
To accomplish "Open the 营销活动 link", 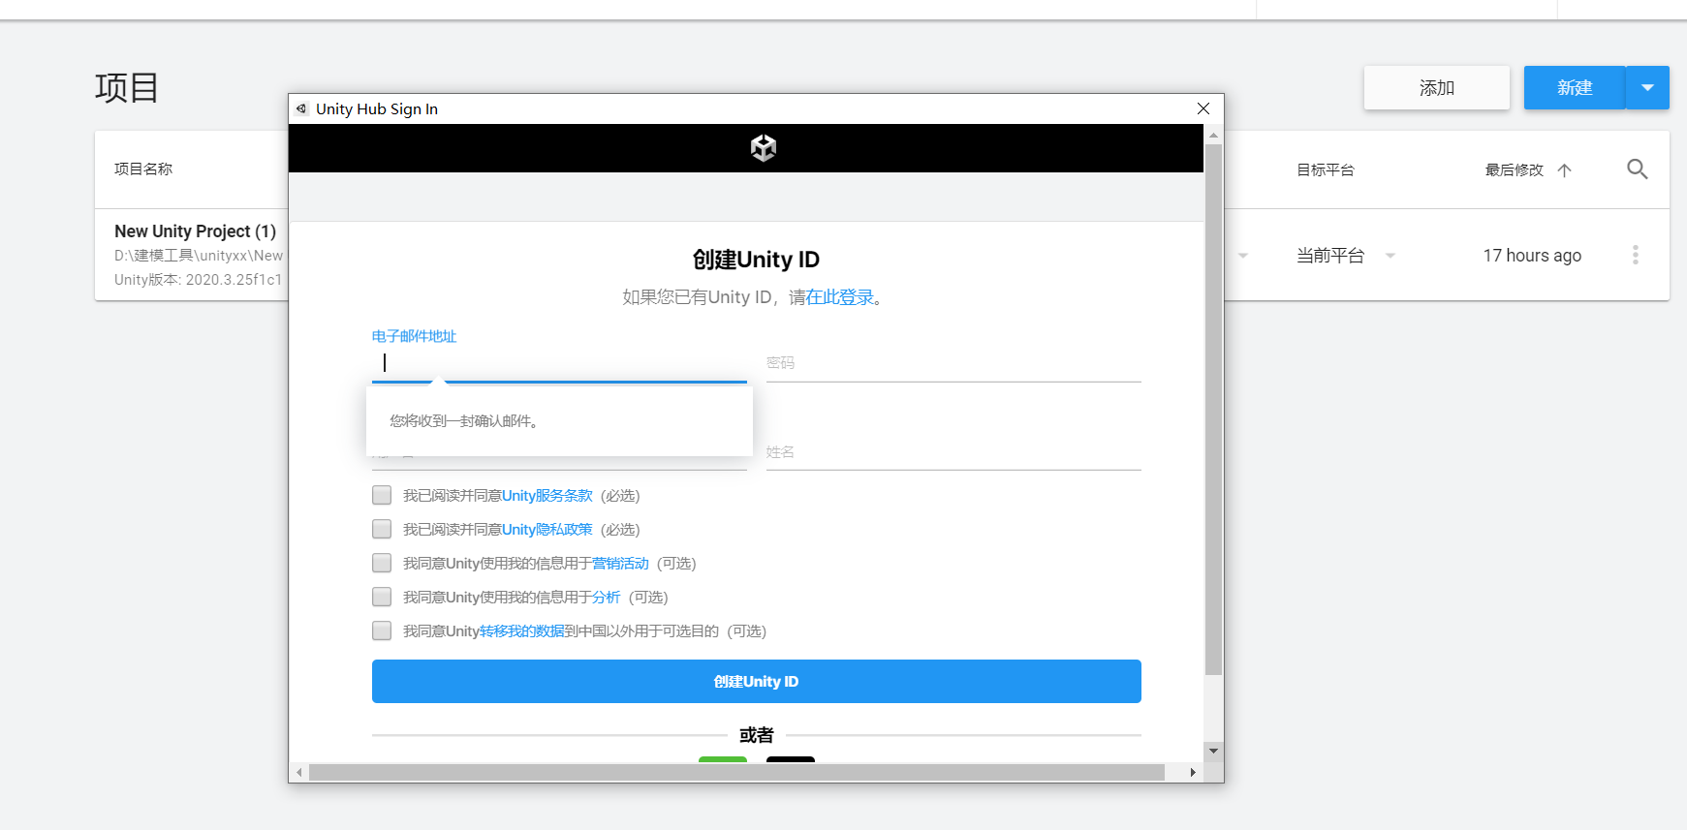I will tap(620, 564).
